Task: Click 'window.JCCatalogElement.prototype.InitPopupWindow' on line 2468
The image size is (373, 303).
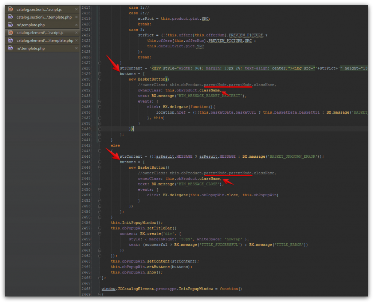Action: [157, 289]
